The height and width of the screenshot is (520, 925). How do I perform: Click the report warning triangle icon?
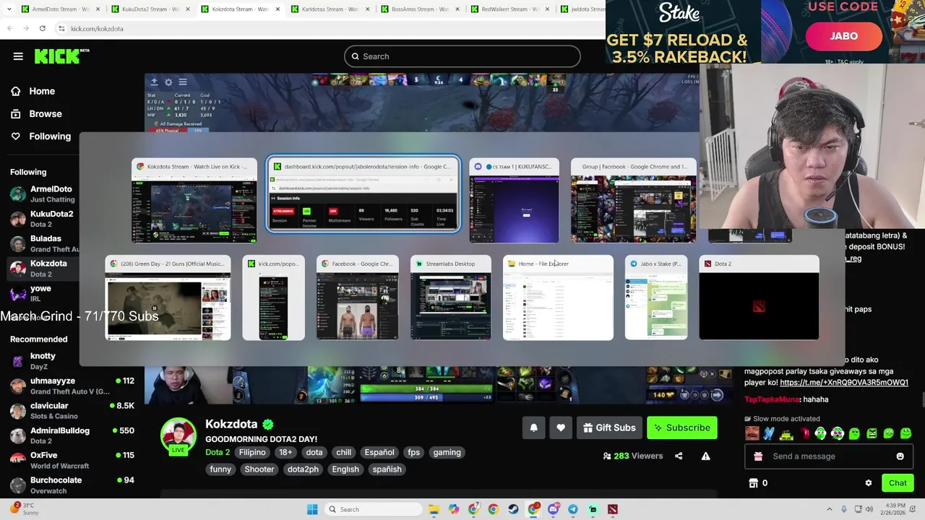pyautogui.click(x=705, y=456)
